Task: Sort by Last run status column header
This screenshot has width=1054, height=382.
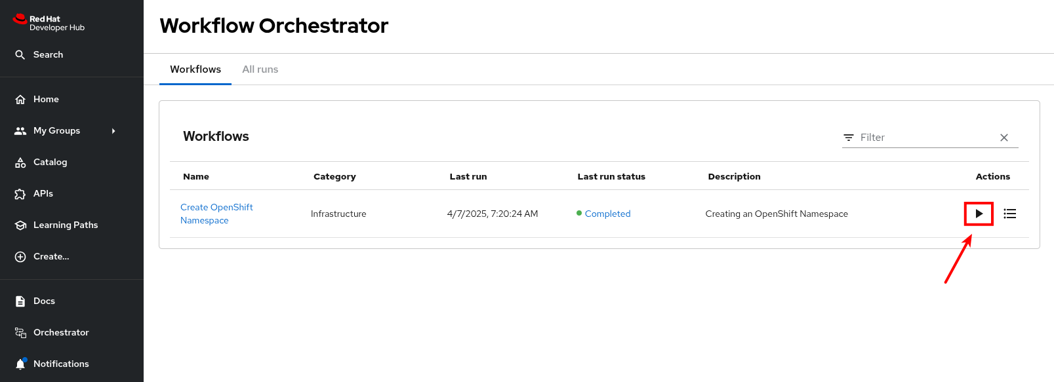Action: click(x=611, y=176)
